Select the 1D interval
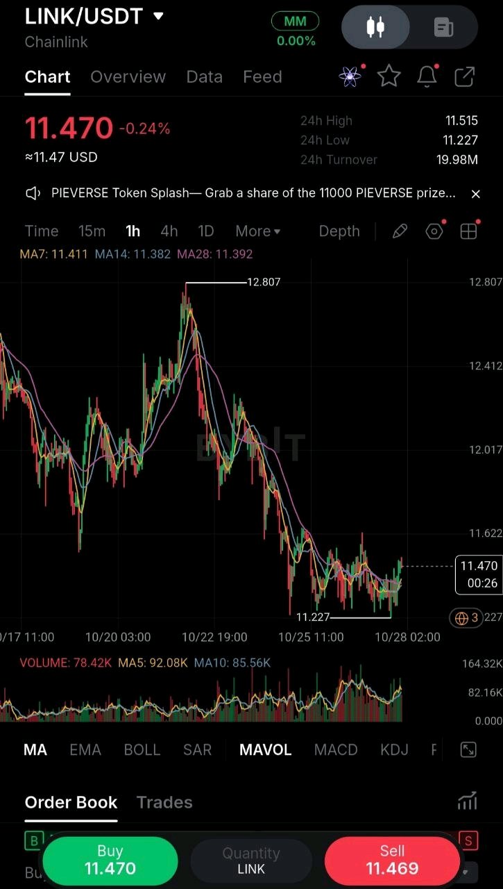503x889 pixels. [206, 231]
